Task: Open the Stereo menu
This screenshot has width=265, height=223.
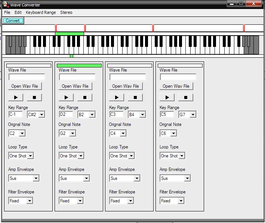Action: point(66,12)
